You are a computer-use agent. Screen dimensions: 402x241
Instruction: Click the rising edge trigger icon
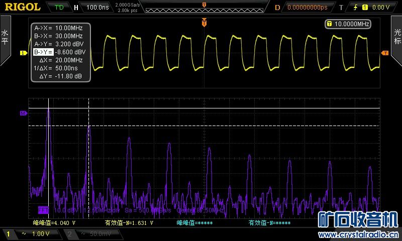(356, 8)
